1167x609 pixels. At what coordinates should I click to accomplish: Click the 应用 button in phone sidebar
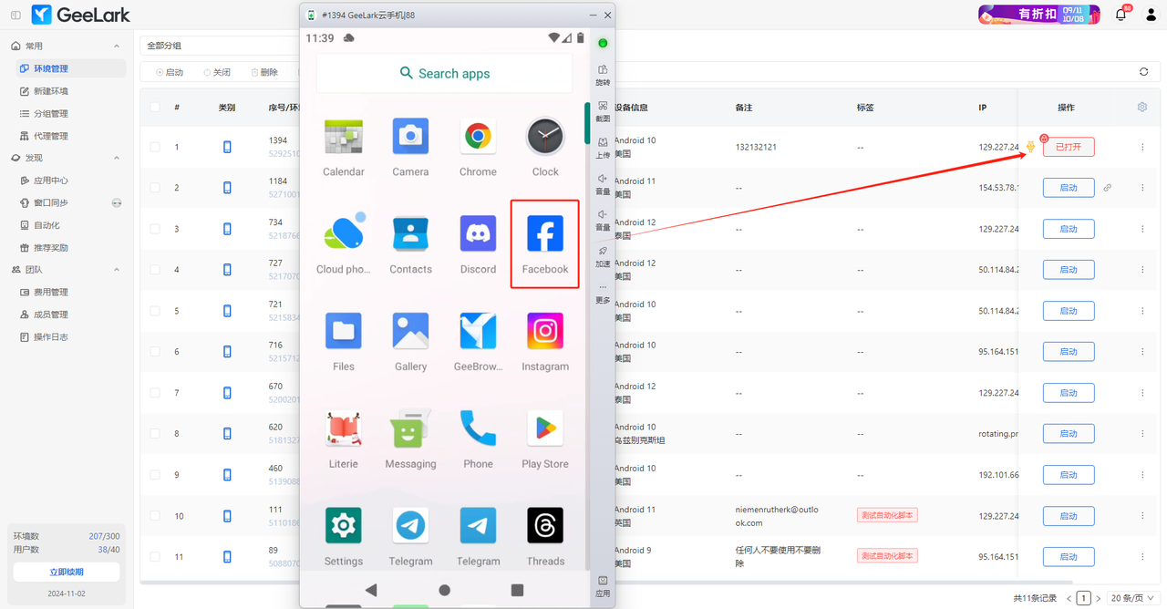[x=603, y=586]
